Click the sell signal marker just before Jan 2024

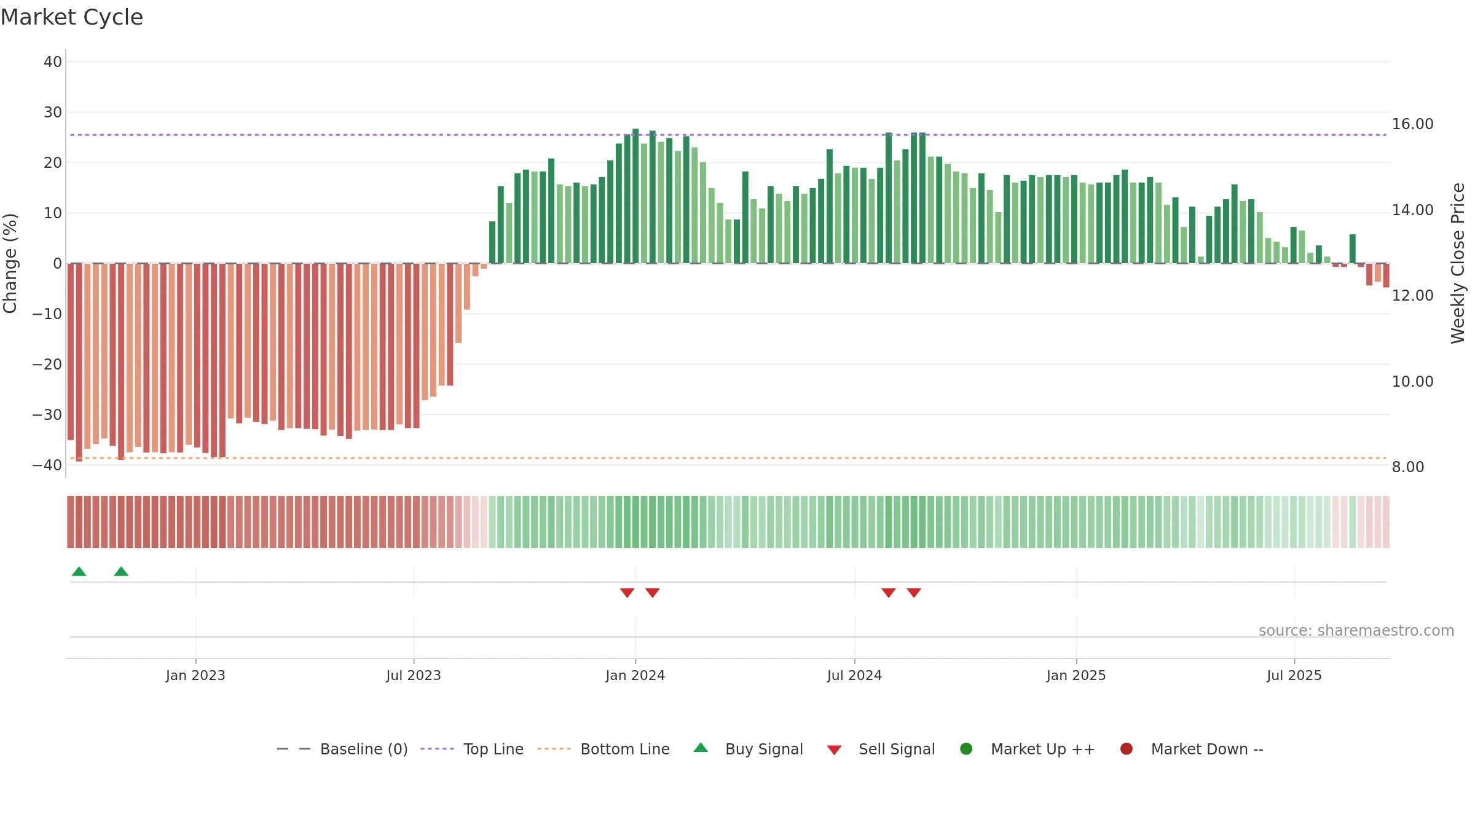click(627, 593)
